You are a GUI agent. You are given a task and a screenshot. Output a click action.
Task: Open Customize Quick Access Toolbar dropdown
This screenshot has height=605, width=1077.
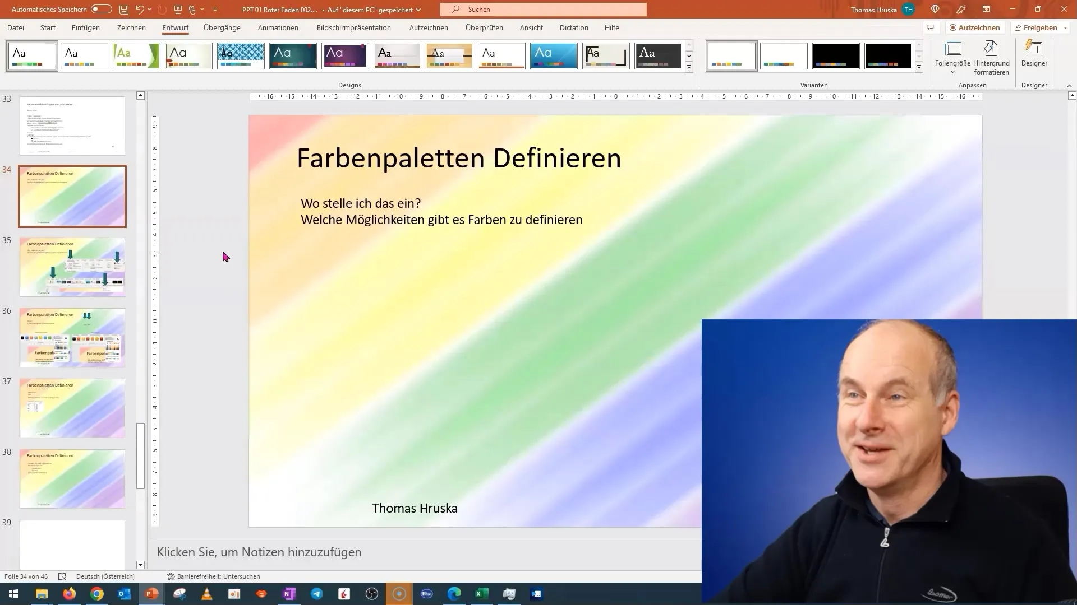215,10
